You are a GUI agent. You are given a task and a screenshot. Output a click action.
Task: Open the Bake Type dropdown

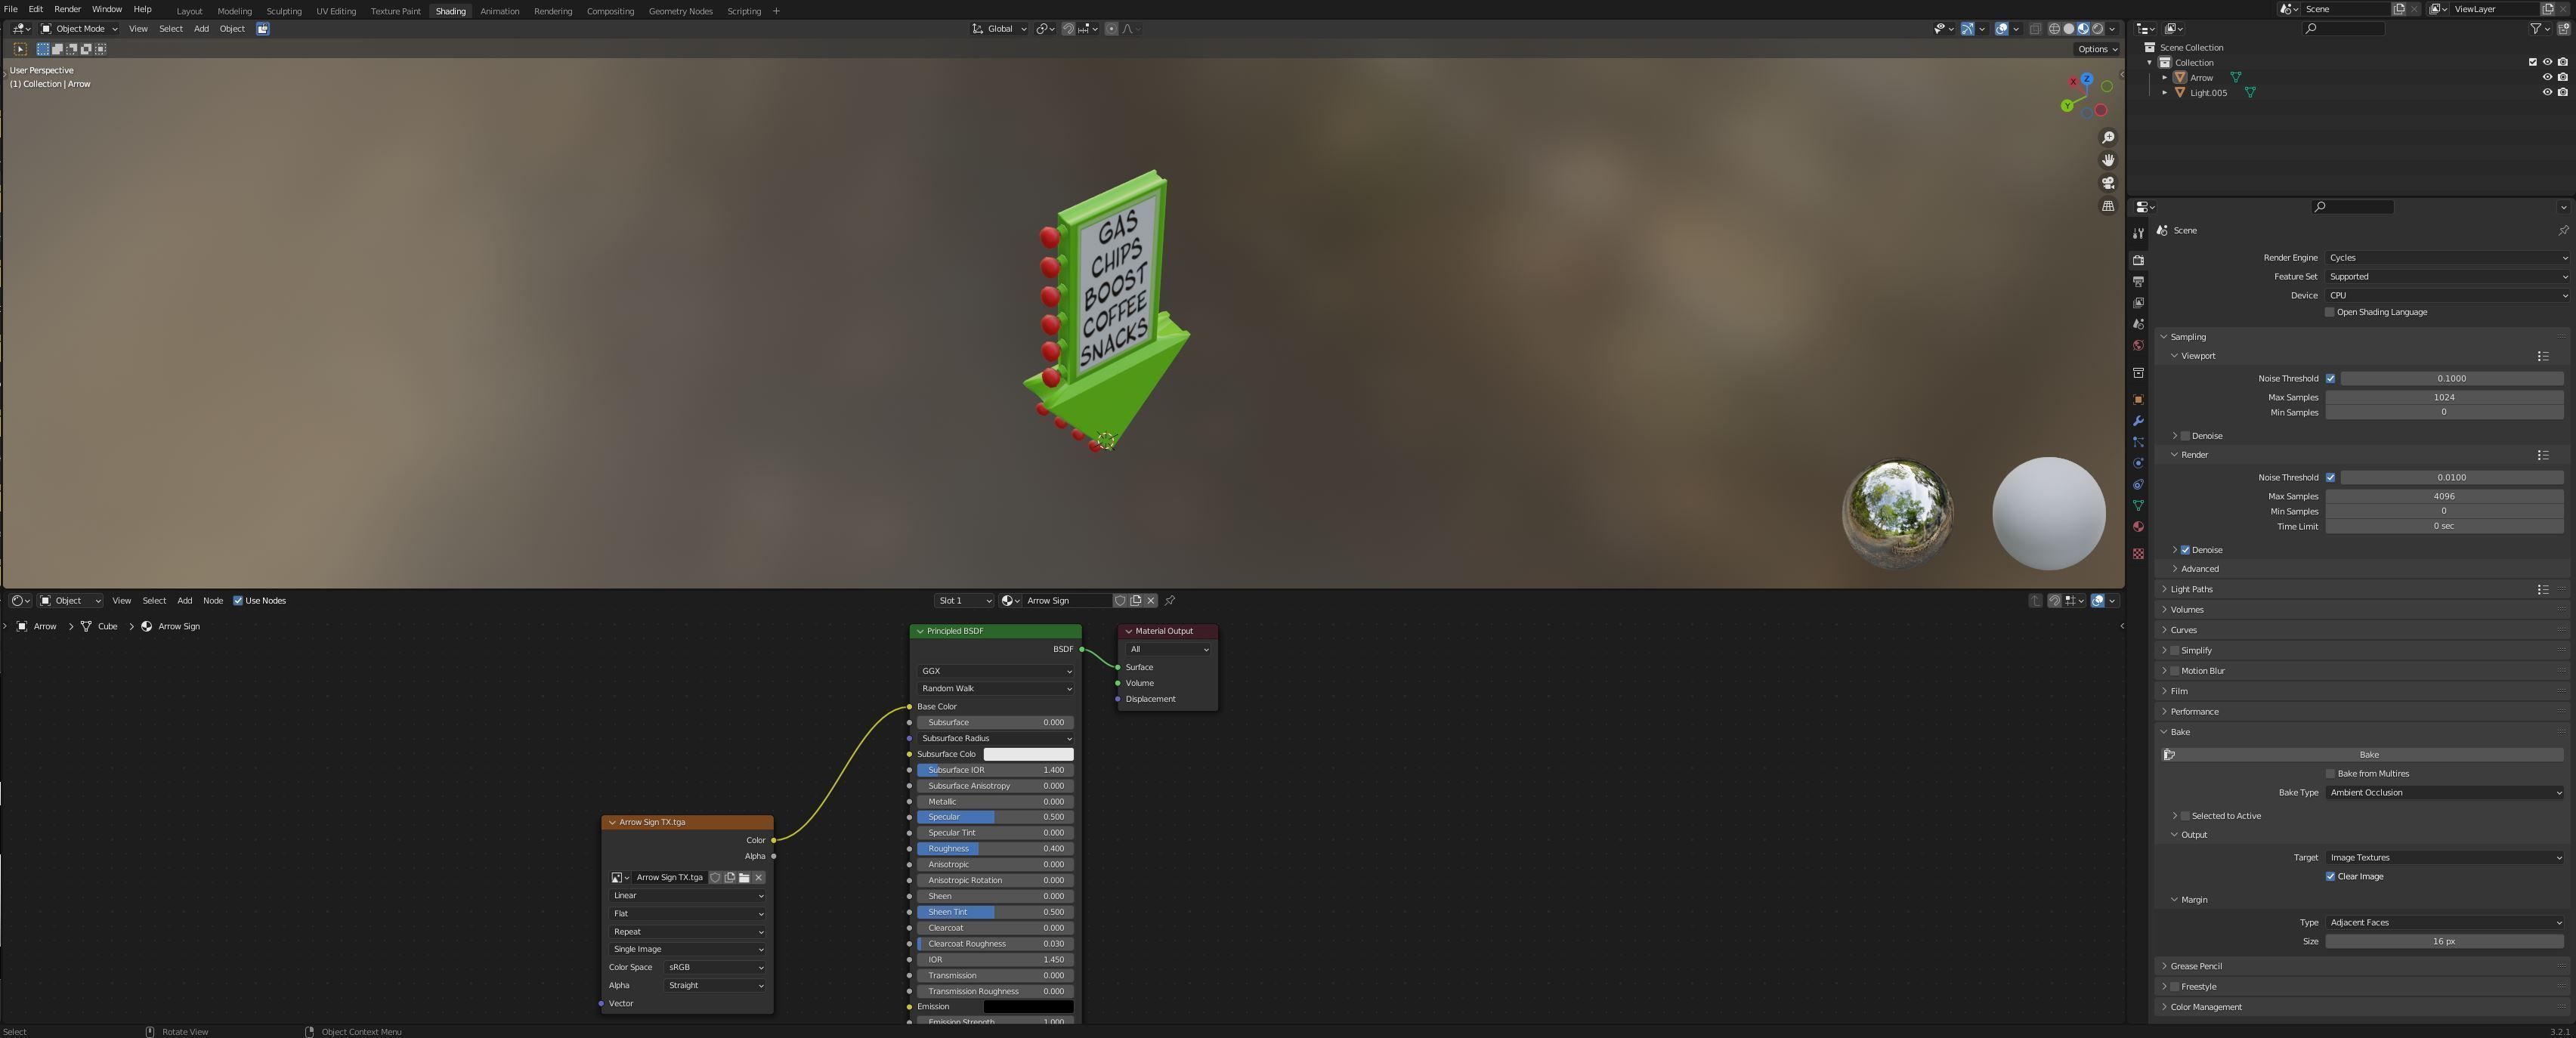2444,793
